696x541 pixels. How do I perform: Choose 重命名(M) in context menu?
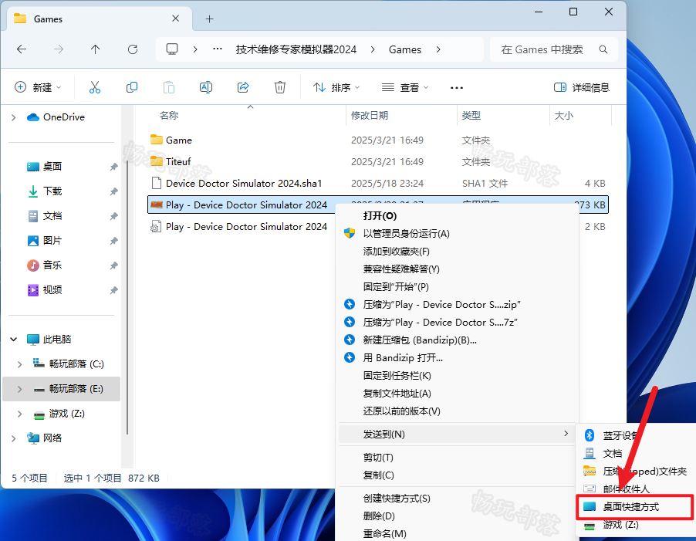(x=458, y=533)
